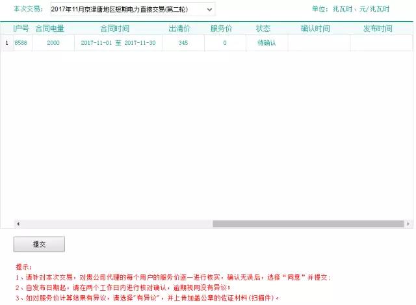
Task: Click the 合同时间 column header
Action: tap(114, 29)
